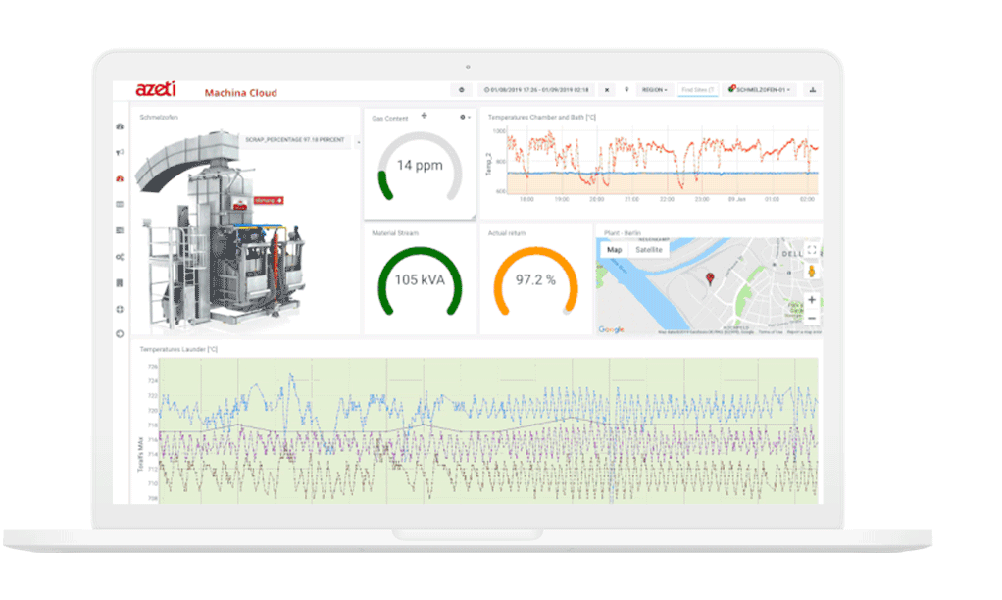
Task: Click the download icon at toolbar right
Action: (x=812, y=90)
